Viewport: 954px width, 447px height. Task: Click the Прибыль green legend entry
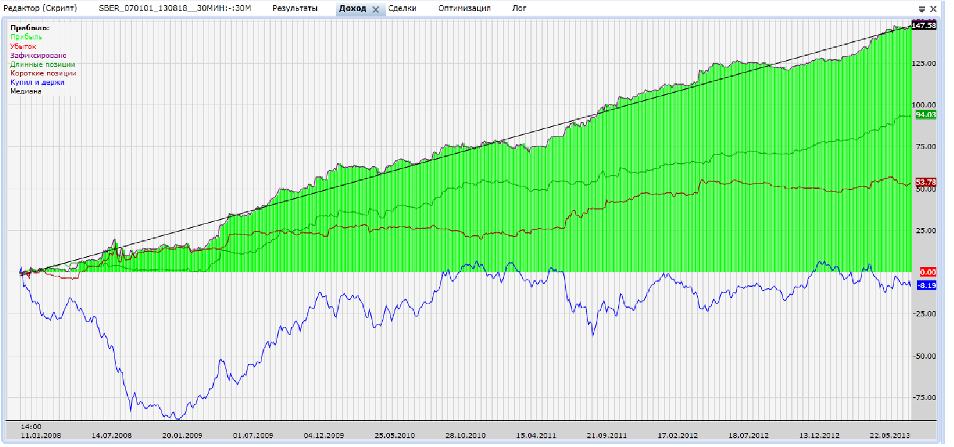click(x=26, y=37)
